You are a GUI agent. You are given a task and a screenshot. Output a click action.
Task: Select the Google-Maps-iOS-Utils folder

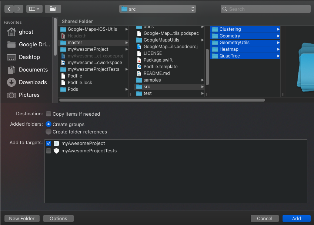click(x=94, y=29)
